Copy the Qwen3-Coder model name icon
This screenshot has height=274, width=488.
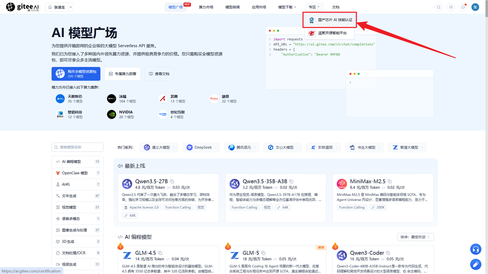[x=388, y=253]
